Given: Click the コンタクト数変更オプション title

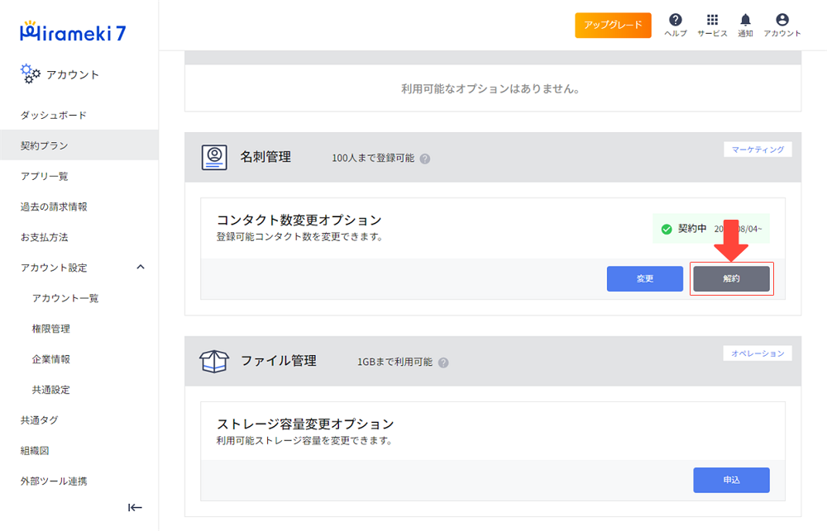Looking at the screenshot, I should click(x=299, y=220).
